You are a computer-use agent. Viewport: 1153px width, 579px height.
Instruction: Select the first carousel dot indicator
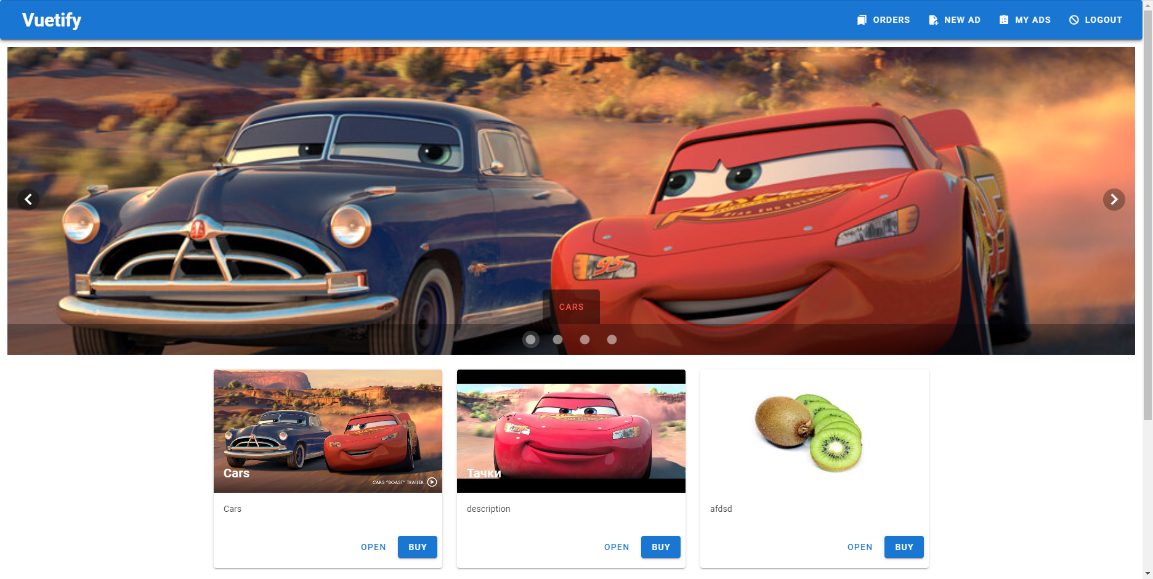pyautogui.click(x=530, y=339)
